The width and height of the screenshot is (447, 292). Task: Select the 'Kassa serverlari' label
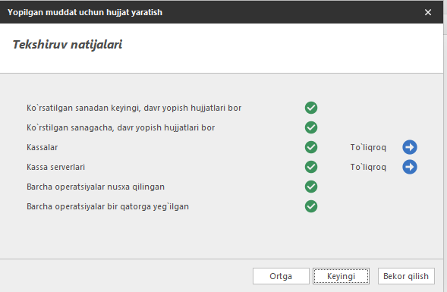tap(55, 167)
